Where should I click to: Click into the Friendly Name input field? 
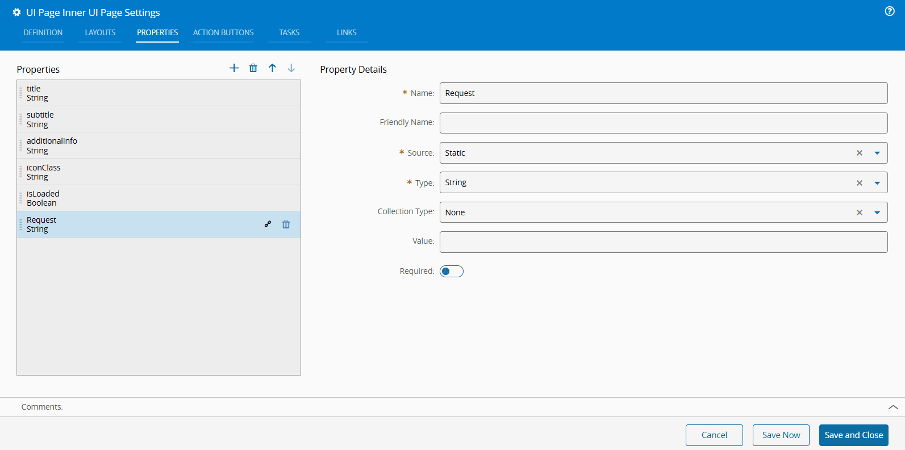pos(663,123)
